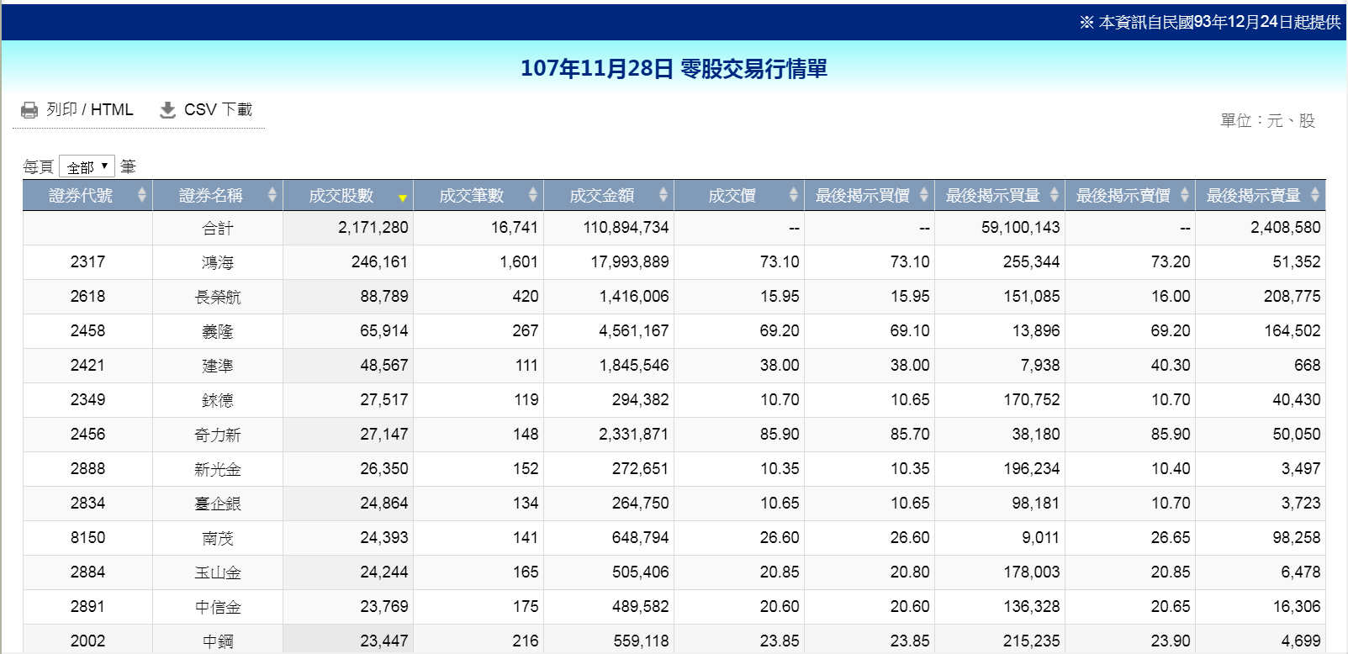Click 建準 最後揭示賣價 value 40.30
The height and width of the screenshot is (654, 1348).
[1171, 366]
